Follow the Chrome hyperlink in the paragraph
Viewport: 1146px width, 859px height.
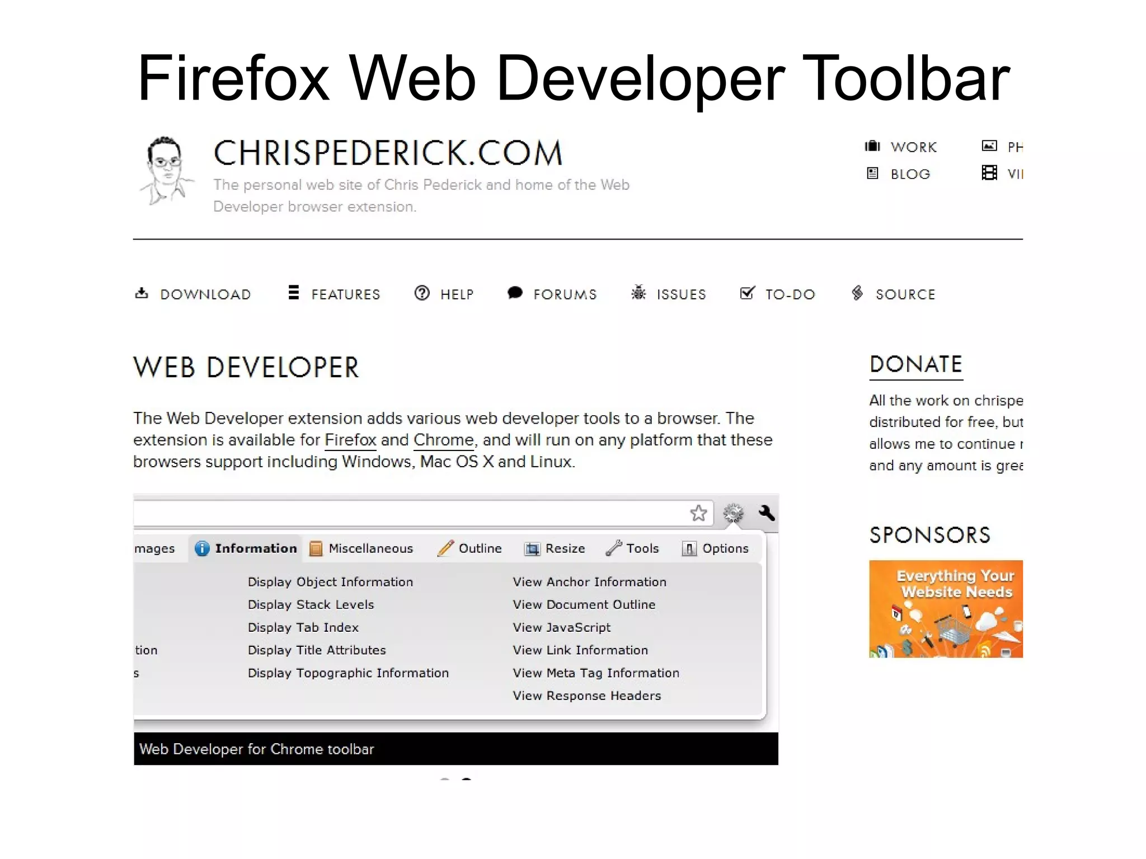[444, 440]
